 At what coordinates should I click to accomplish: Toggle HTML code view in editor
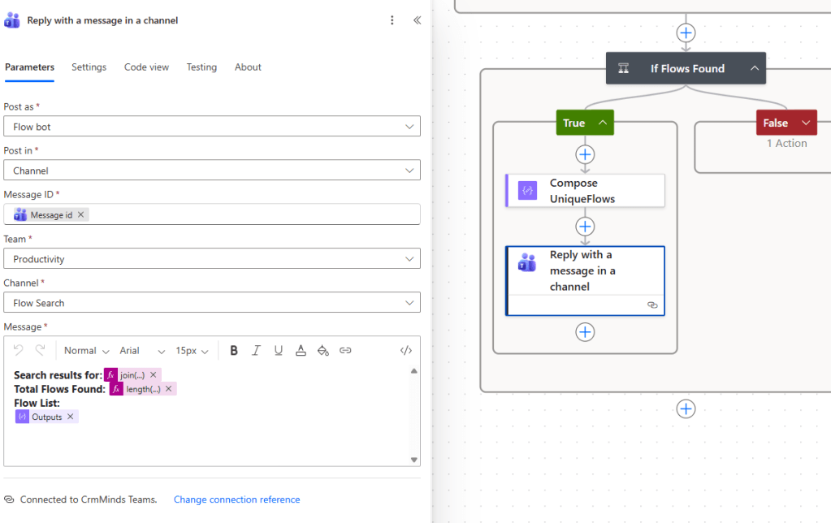[x=406, y=351]
